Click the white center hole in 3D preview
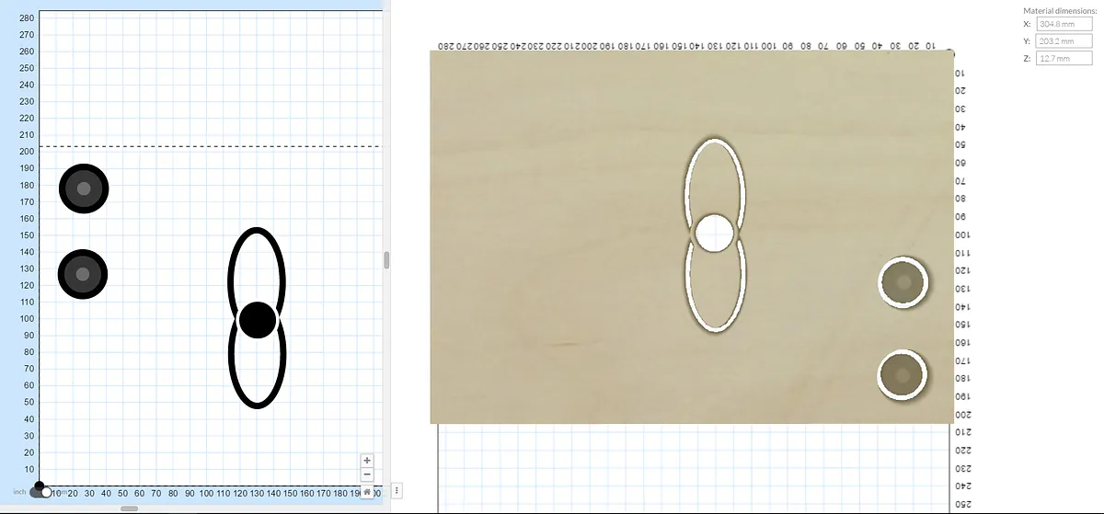This screenshot has height=514, width=1104. [715, 234]
